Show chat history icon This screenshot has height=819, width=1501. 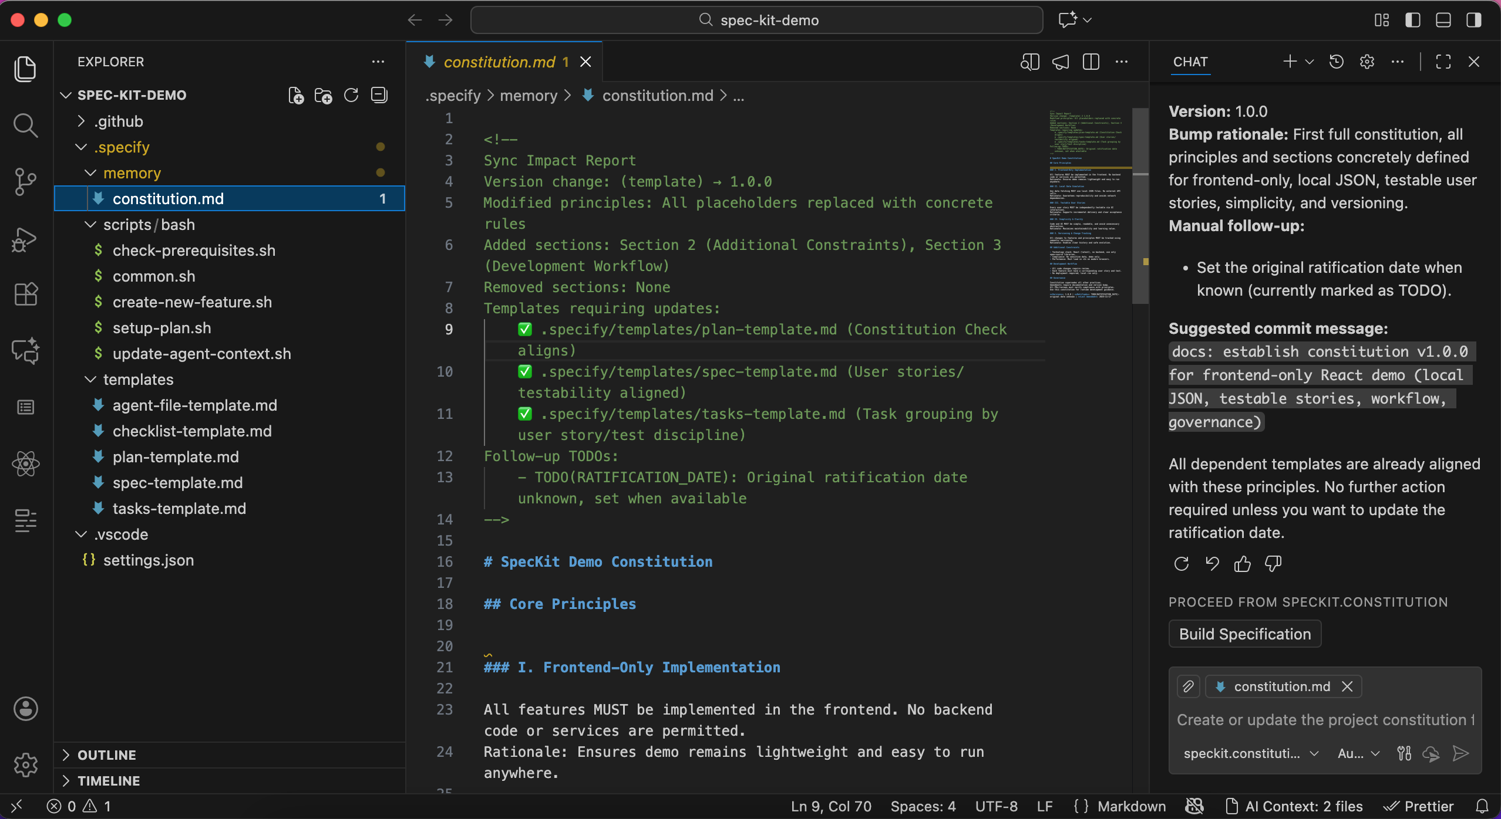(x=1336, y=62)
